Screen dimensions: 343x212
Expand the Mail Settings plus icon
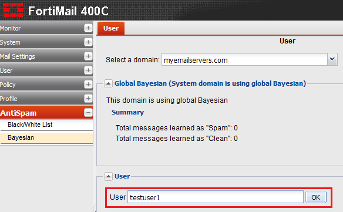pyautogui.click(x=88, y=56)
